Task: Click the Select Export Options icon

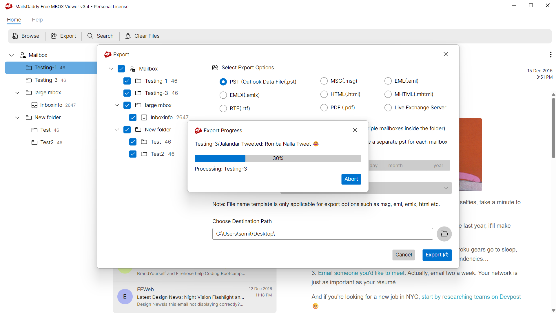Action: pos(215,68)
